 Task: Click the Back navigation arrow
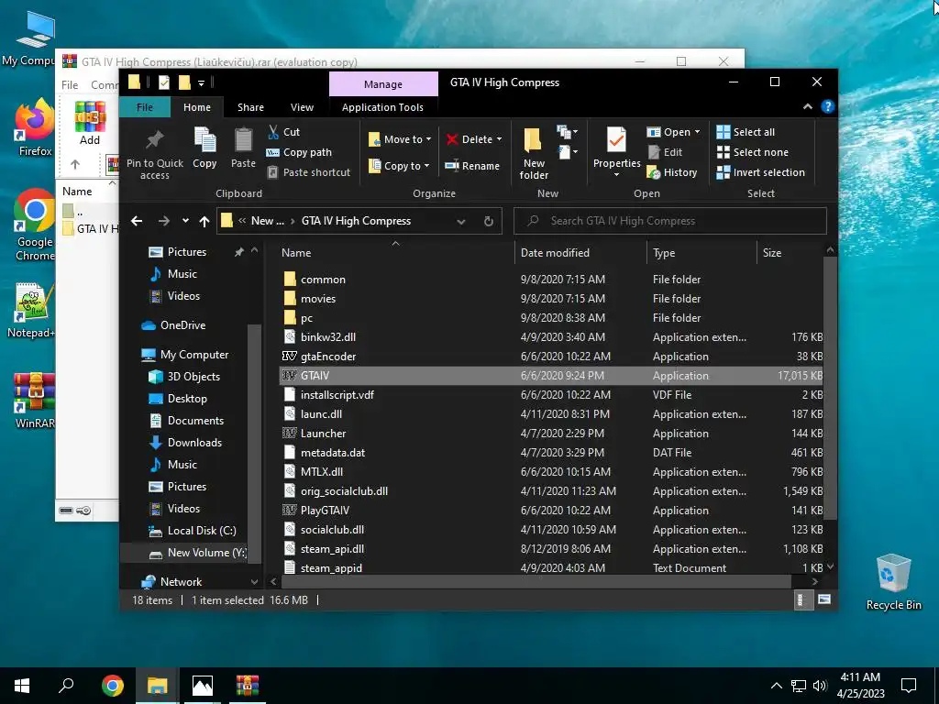tap(137, 221)
